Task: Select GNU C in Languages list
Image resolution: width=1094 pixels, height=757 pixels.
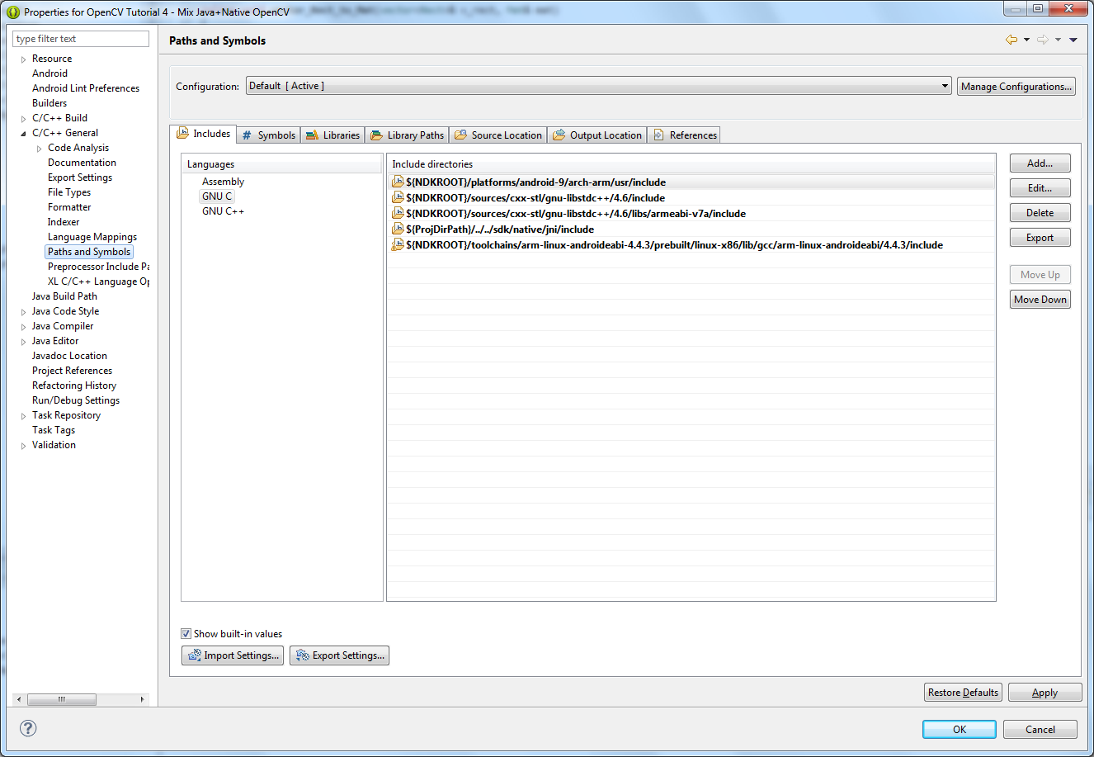Action: pyautogui.click(x=217, y=196)
